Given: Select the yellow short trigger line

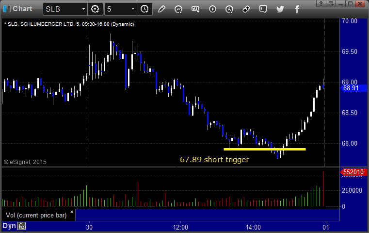Looking at the screenshot, I should coord(265,149).
